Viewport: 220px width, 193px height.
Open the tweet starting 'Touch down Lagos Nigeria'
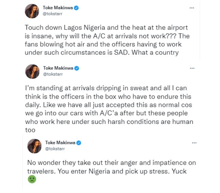pyautogui.click(x=106, y=40)
